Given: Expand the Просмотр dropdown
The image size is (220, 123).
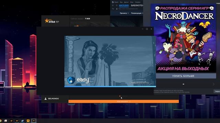Looking at the screenshot, I should (x=124, y=13).
